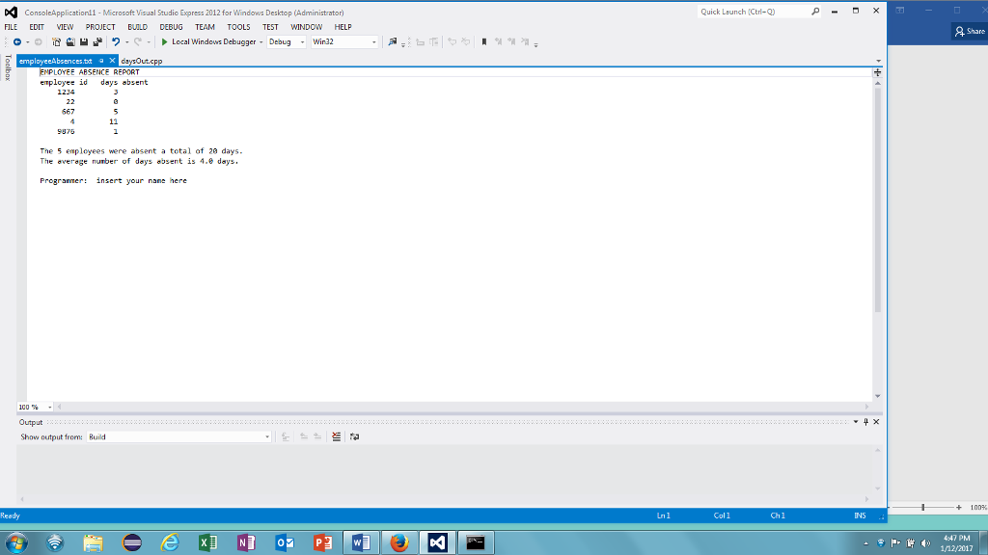
Task: Click the Clear All output icon
Action: point(336,436)
